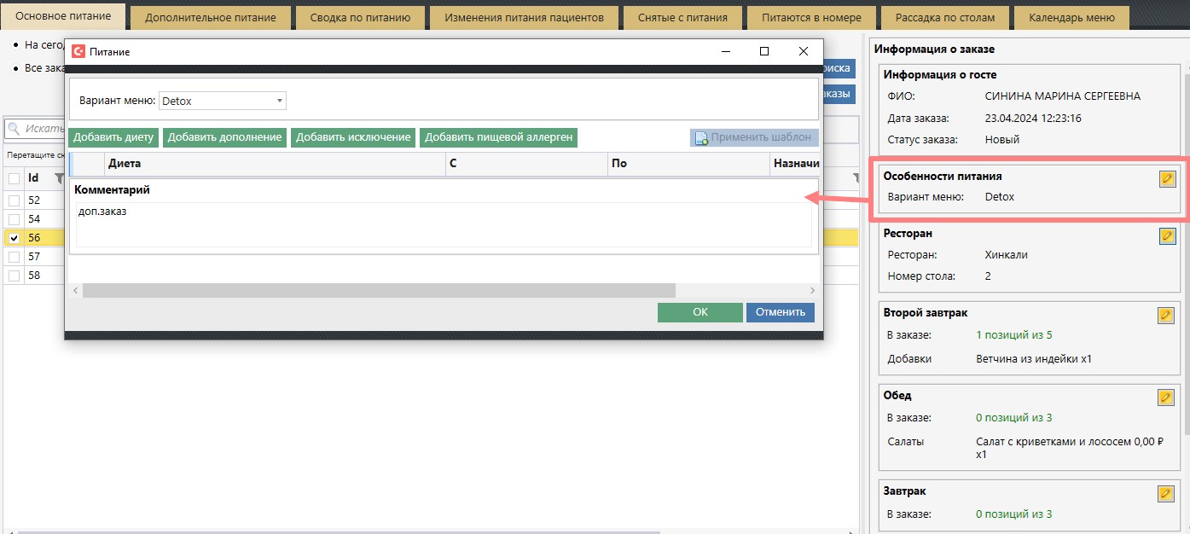
Task: Click the search magnifier icon
Action: pyautogui.click(x=15, y=129)
